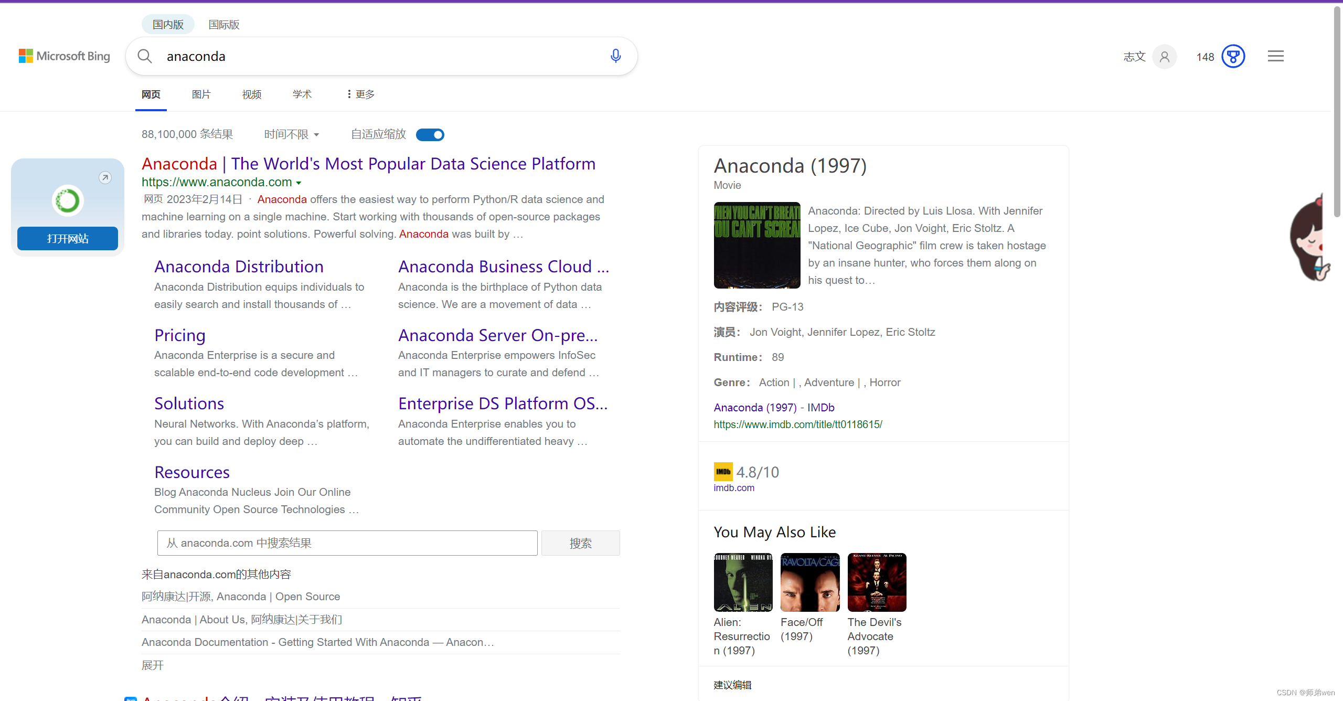Click the search magnifier icon
The width and height of the screenshot is (1343, 701).
(x=144, y=56)
